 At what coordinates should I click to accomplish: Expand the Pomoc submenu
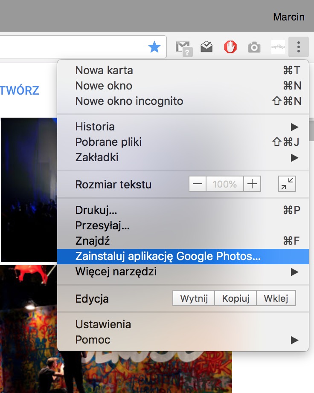tap(183, 340)
